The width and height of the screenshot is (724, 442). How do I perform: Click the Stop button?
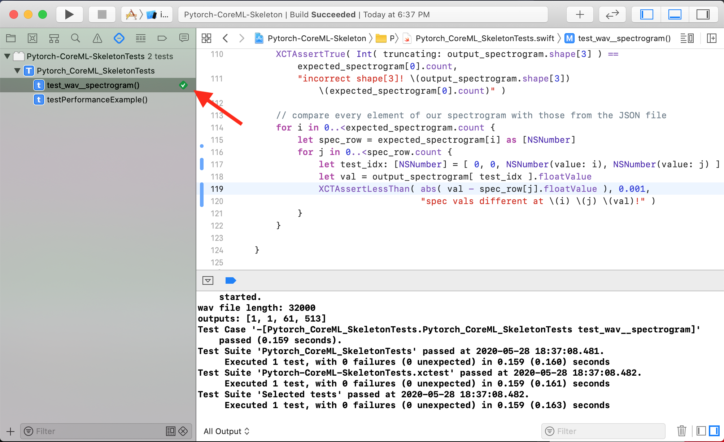coord(102,15)
